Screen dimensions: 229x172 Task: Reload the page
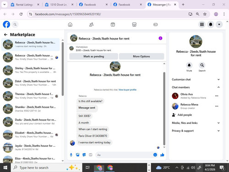[21, 14]
